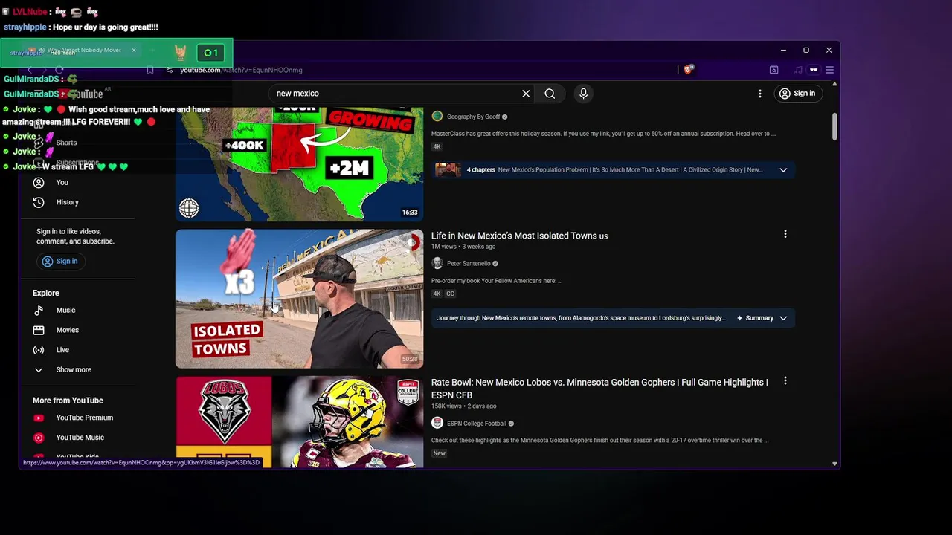Expand the 4 chapters dropdown chevron
This screenshot has width=952, height=535.
tap(783, 170)
